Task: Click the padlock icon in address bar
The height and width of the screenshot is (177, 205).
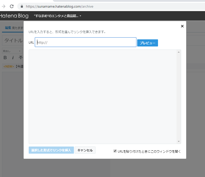Action: pyautogui.click(x=22, y=6)
